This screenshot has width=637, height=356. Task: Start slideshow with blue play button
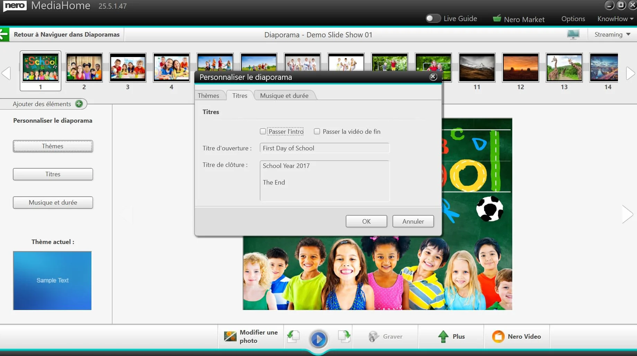[318, 339]
